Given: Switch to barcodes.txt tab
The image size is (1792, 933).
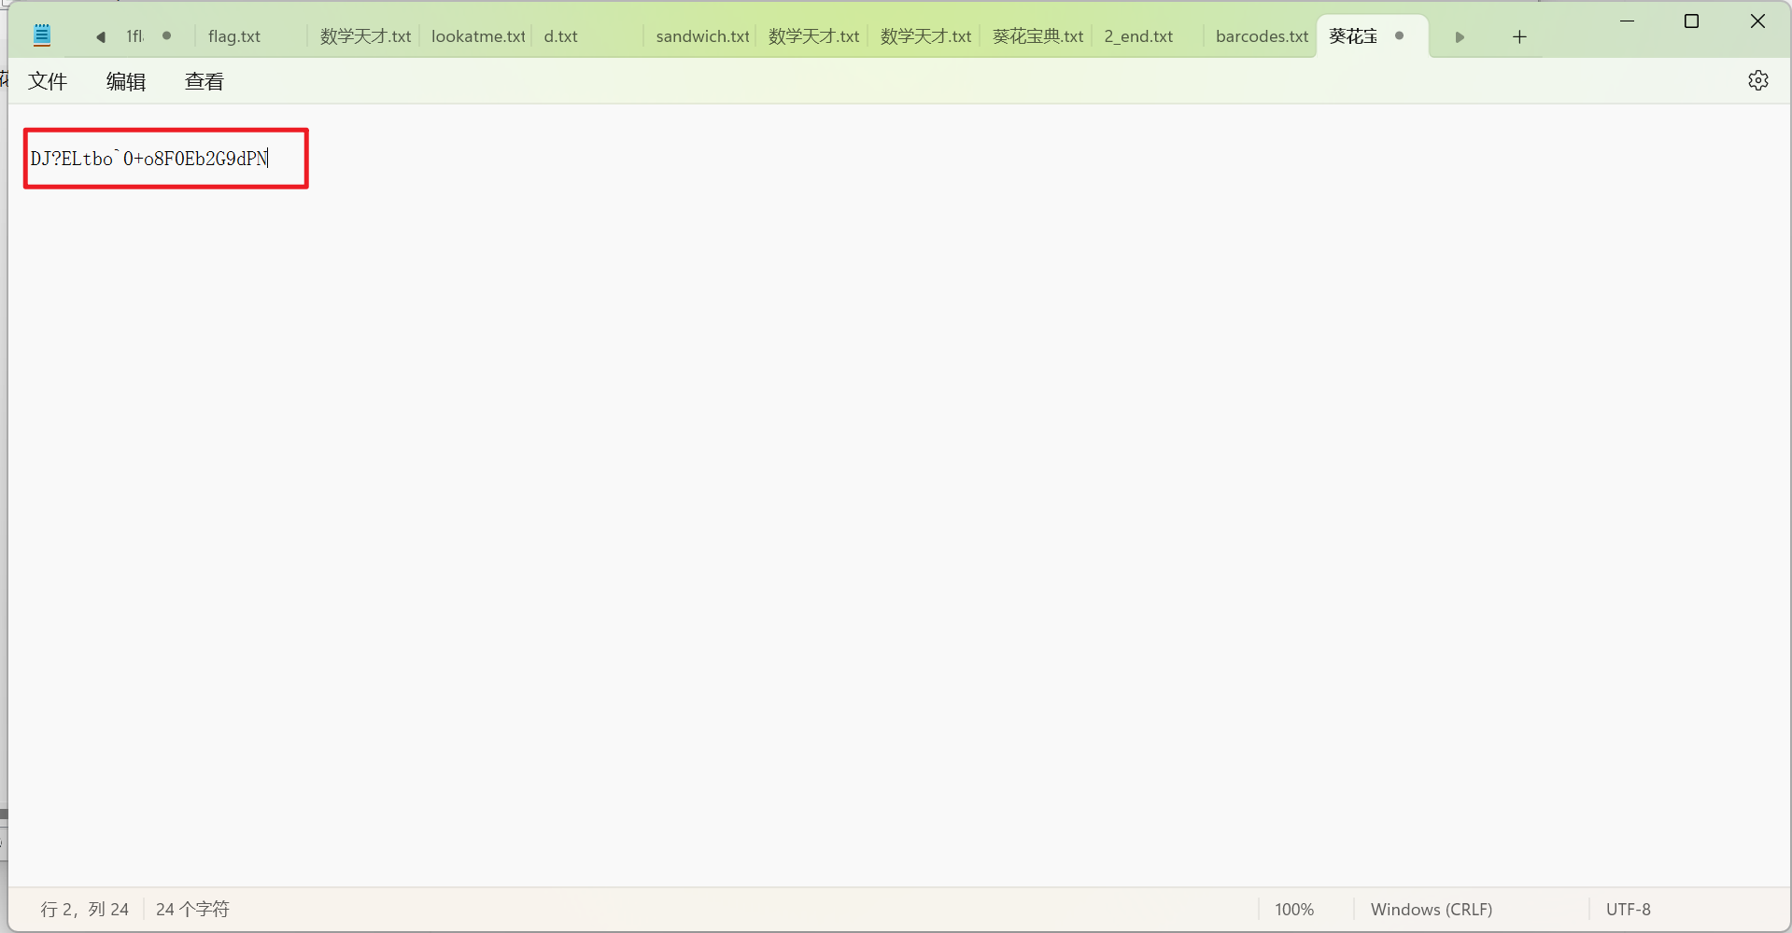Looking at the screenshot, I should [x=1262, y=36].
